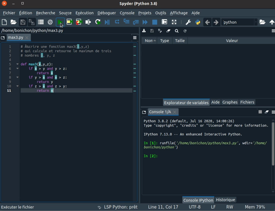The image size is (275, 211).
Task: Open the Déboguer menu
Action: coord(107,13)
